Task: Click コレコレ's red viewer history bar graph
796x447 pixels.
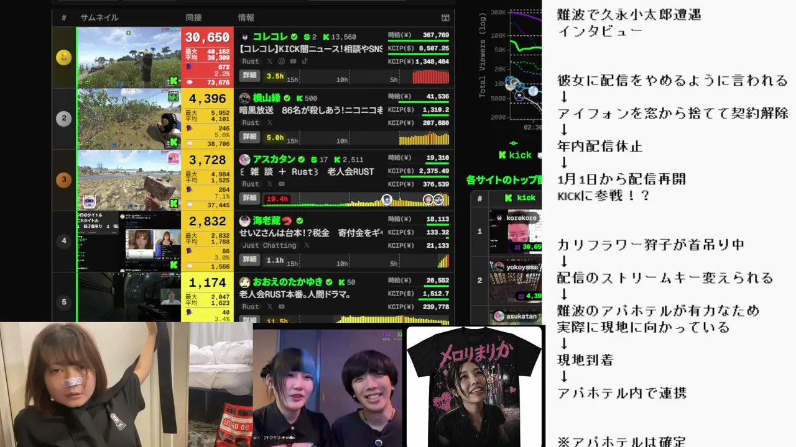Action: point(430,76)
